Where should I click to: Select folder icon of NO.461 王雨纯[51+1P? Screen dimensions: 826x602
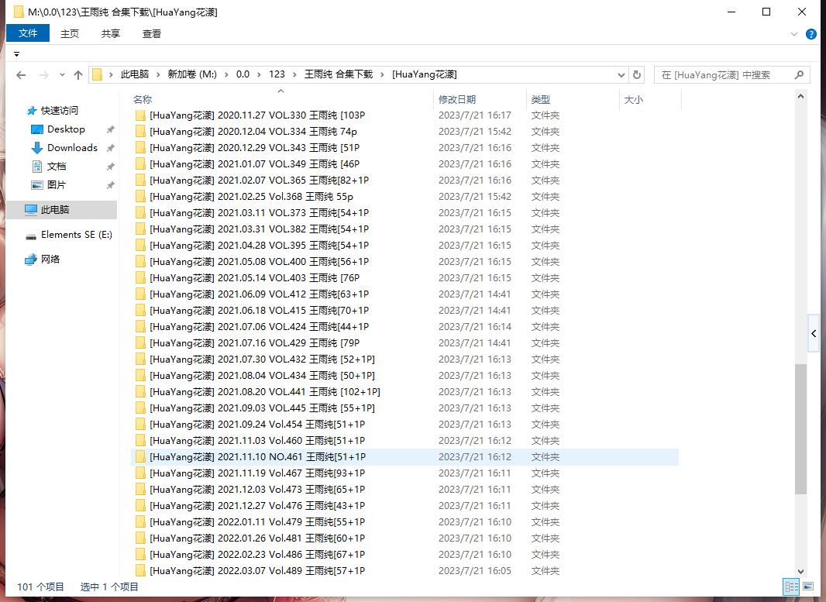point(140,457)
